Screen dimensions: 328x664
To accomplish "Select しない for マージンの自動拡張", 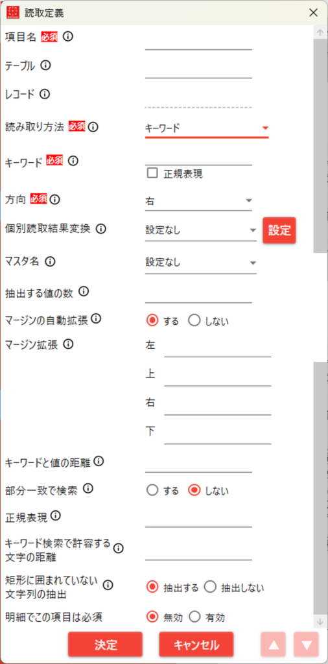I will click(x=194, y=320).
